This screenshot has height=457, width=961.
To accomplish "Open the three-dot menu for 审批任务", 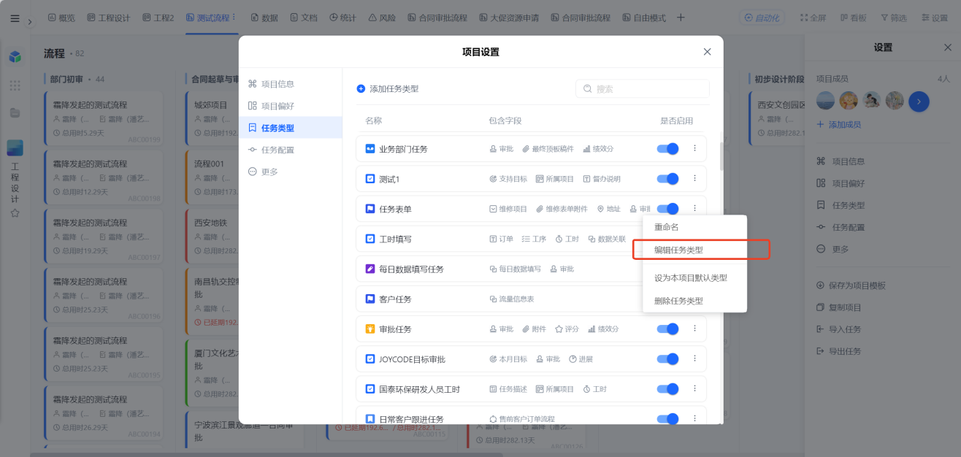I will (694, 329).
